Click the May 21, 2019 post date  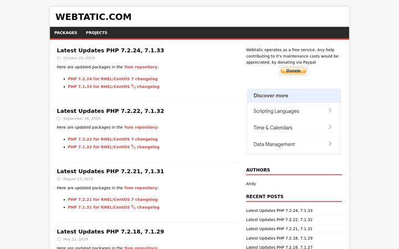pos(75,239)
